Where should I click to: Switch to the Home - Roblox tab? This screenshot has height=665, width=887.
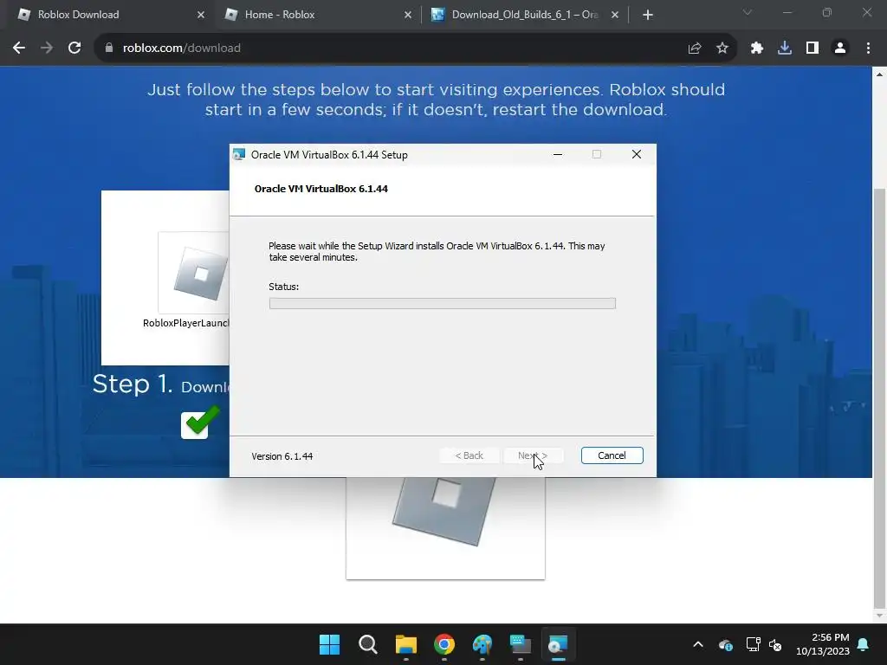tap(317, 15)
